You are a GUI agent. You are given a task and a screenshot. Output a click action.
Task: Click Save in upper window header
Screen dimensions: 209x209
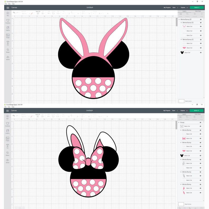coord(174,8)
